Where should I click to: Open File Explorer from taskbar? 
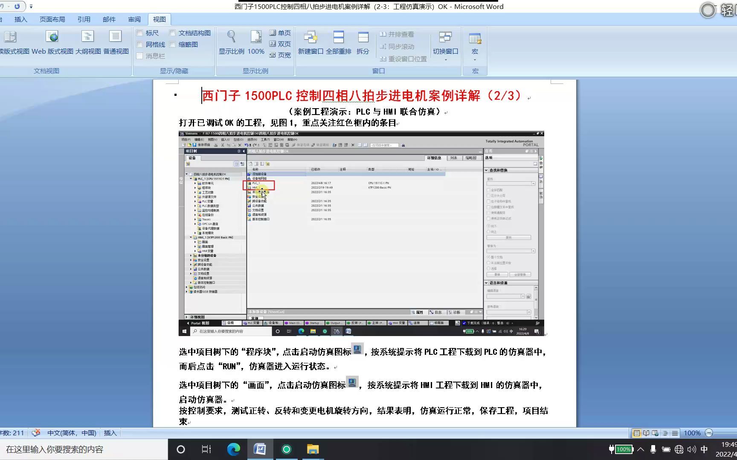[313, 449]
